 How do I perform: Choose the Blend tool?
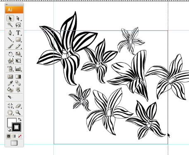(18, 83)
